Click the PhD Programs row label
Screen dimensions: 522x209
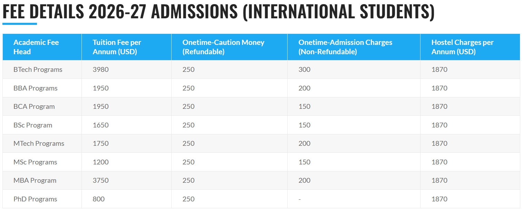(35, 199)
